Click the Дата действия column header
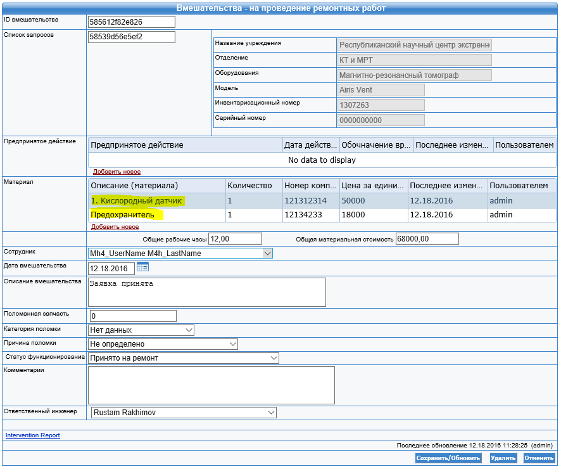 click(x=311, y=145)
